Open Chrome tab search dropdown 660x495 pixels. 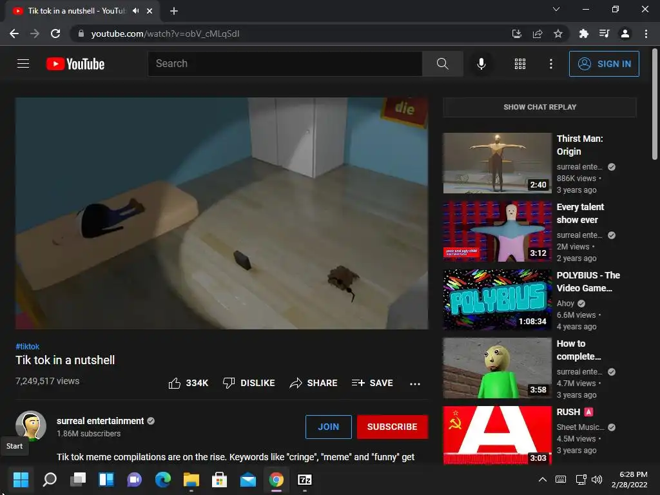[556, 9]
